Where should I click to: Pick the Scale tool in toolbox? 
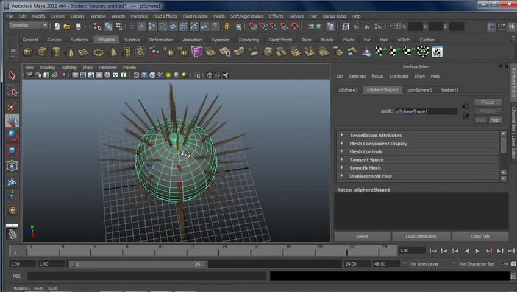12,150
